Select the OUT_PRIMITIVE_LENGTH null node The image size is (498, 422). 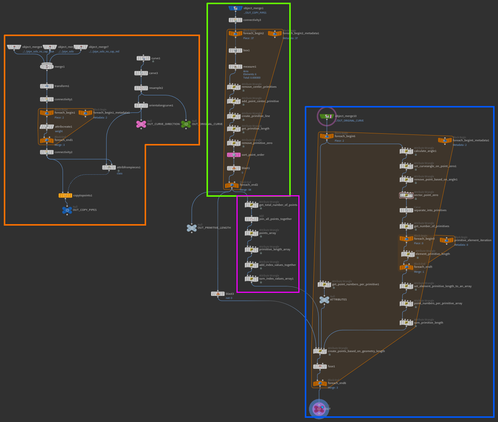[x=192, y=228]
